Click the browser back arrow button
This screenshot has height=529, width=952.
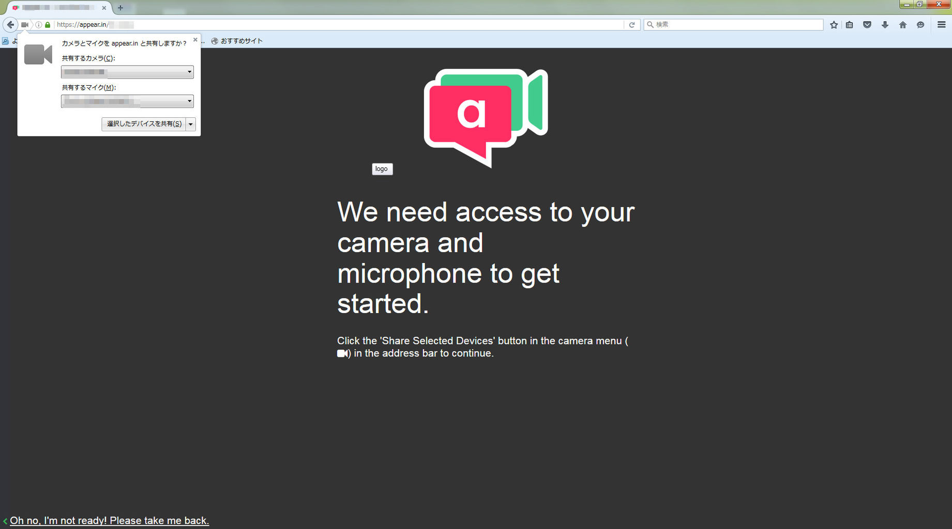pos(10,24)
